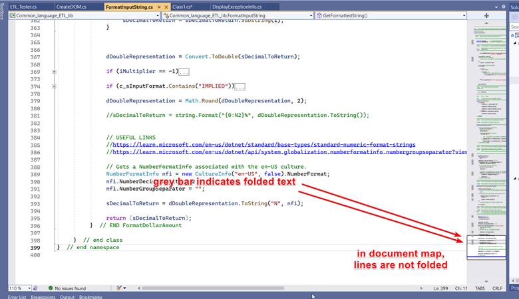Click the Ch: 11 character position indicator
Viewport: 519px width, 299px height.
click(x=461, y=288)
